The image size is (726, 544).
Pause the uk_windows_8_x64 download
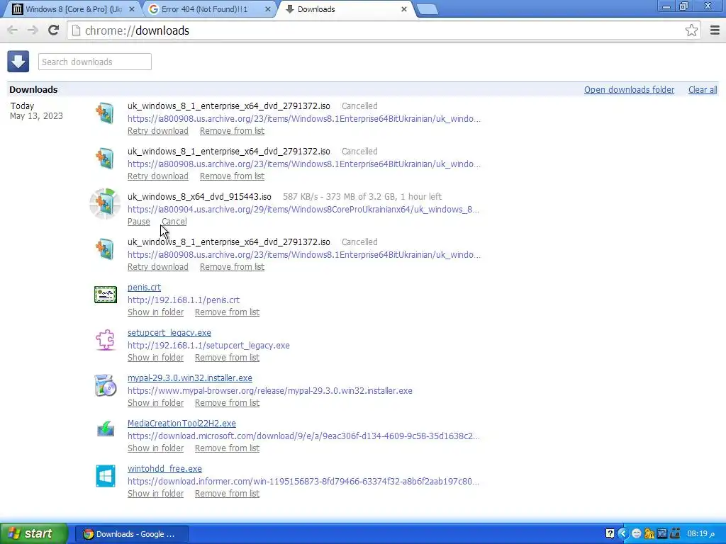pyautogui.click(x=139, y=222)
